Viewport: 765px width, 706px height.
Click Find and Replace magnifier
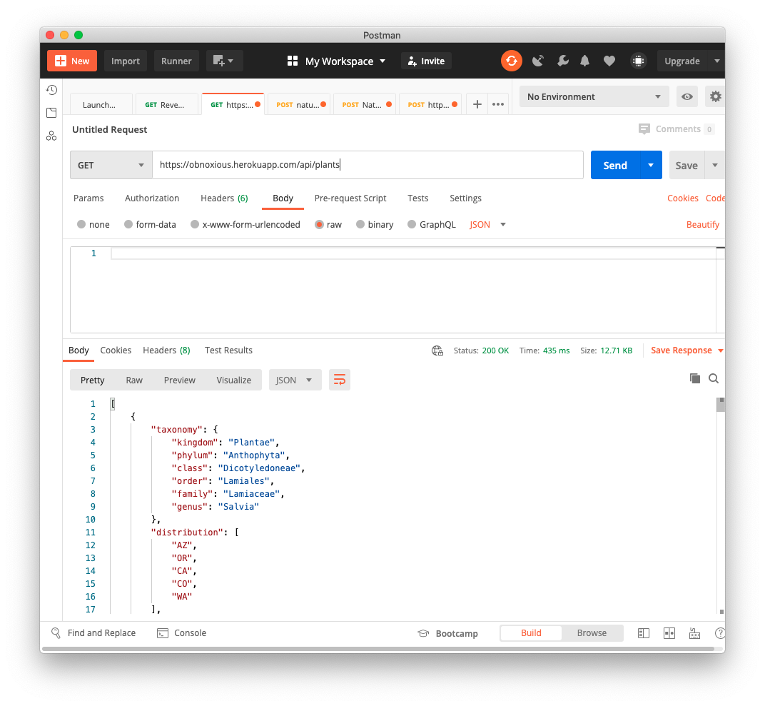[56, 632]
